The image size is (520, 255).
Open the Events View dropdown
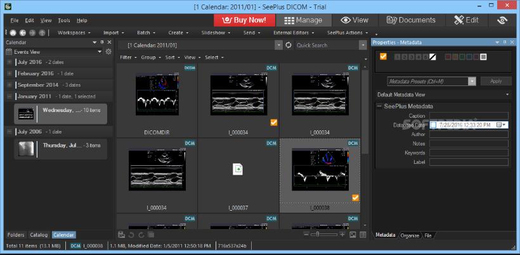click(100, 51)
